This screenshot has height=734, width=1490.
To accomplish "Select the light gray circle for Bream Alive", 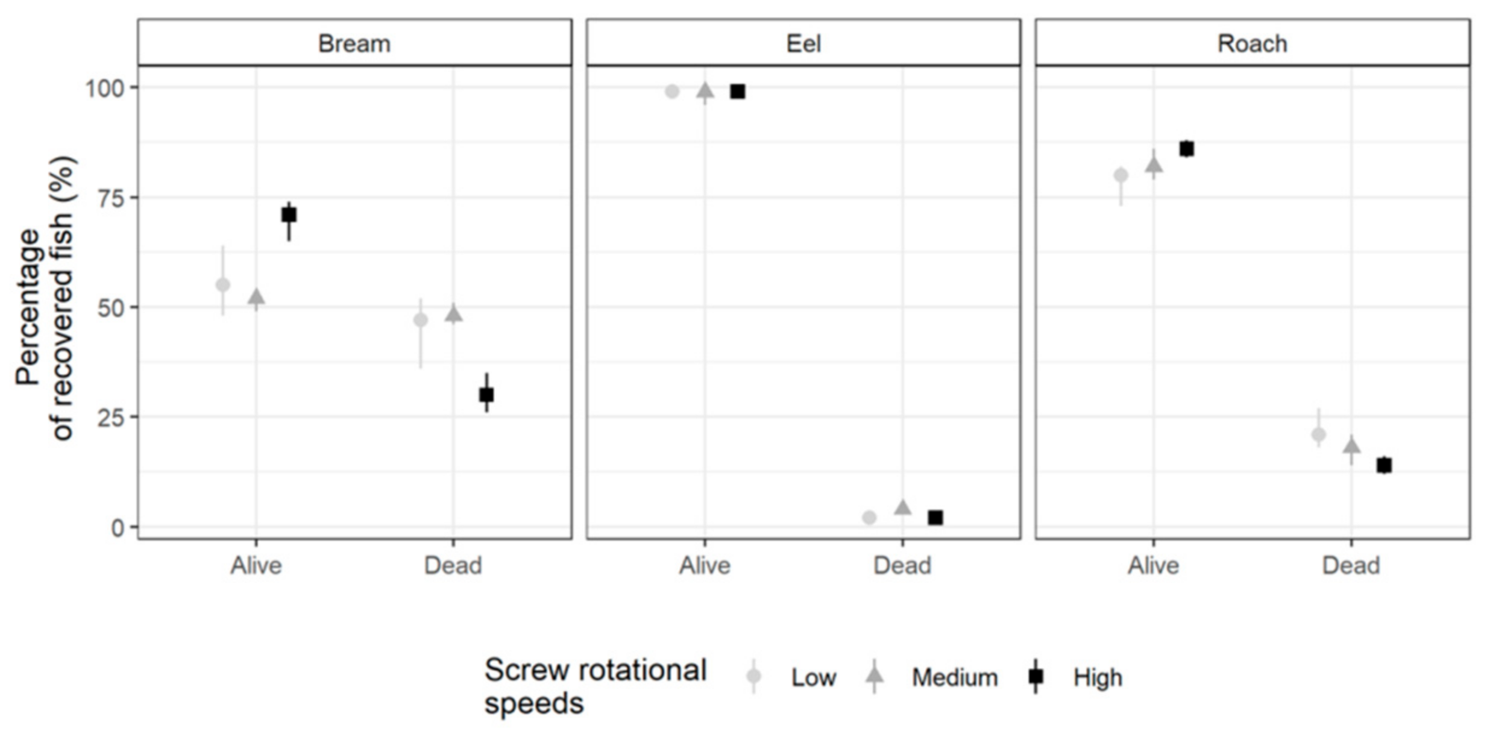I will click(223, 284).
